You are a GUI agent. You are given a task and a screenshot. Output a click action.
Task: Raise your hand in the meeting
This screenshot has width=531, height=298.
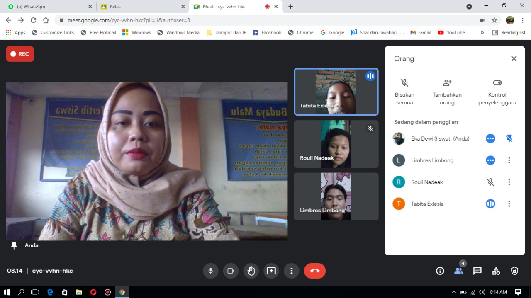point(251,271)
